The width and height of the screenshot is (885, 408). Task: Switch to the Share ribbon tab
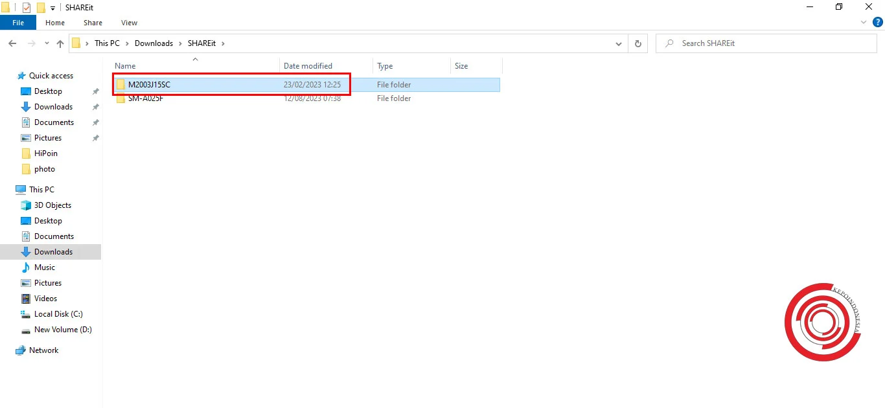[x=93, y=23]
